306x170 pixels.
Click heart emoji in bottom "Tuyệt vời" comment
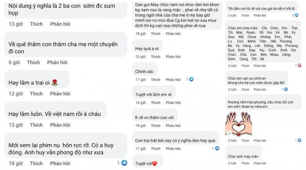coord(155,163)
